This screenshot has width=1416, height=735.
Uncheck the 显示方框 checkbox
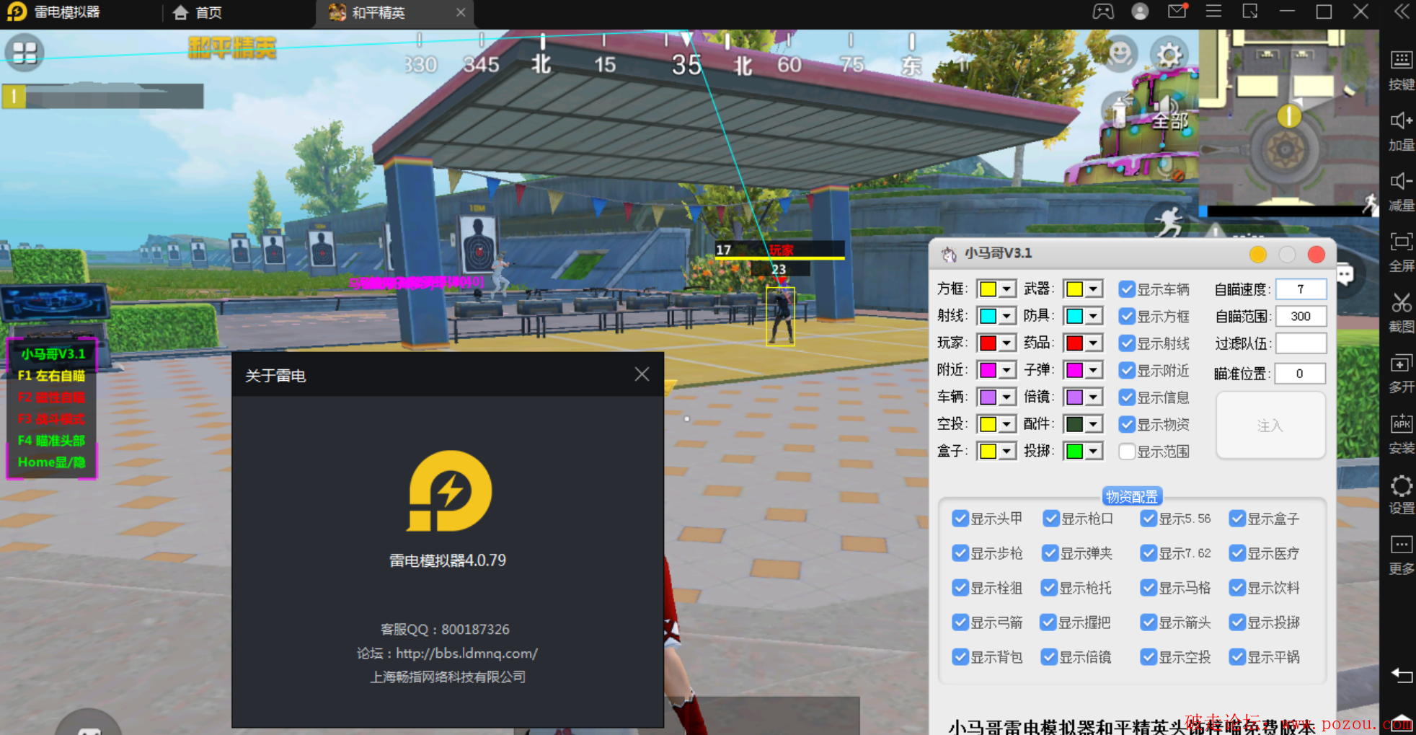[1126, 316]
